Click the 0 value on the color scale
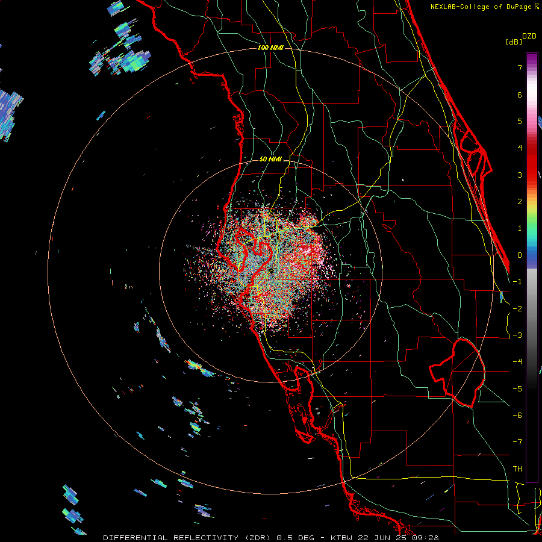The image size is (542, 542). tap(520, 255)
